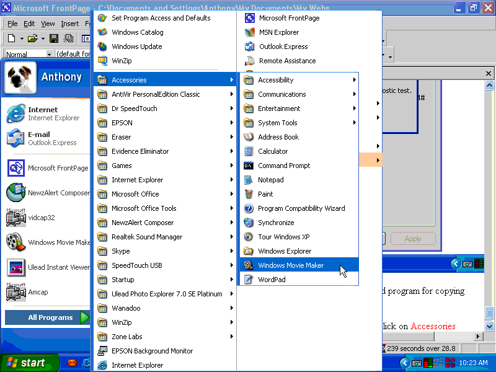
Task: Open the Startup program group
Action: (x=165, y=280)
